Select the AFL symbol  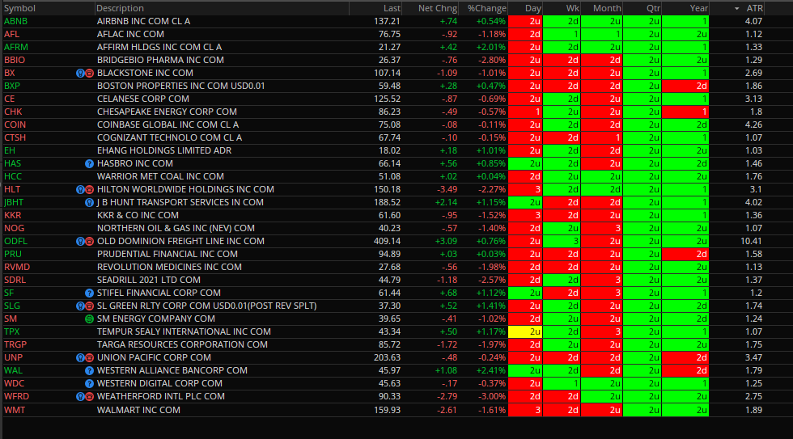pyautogui.click(x=13, y=34)
